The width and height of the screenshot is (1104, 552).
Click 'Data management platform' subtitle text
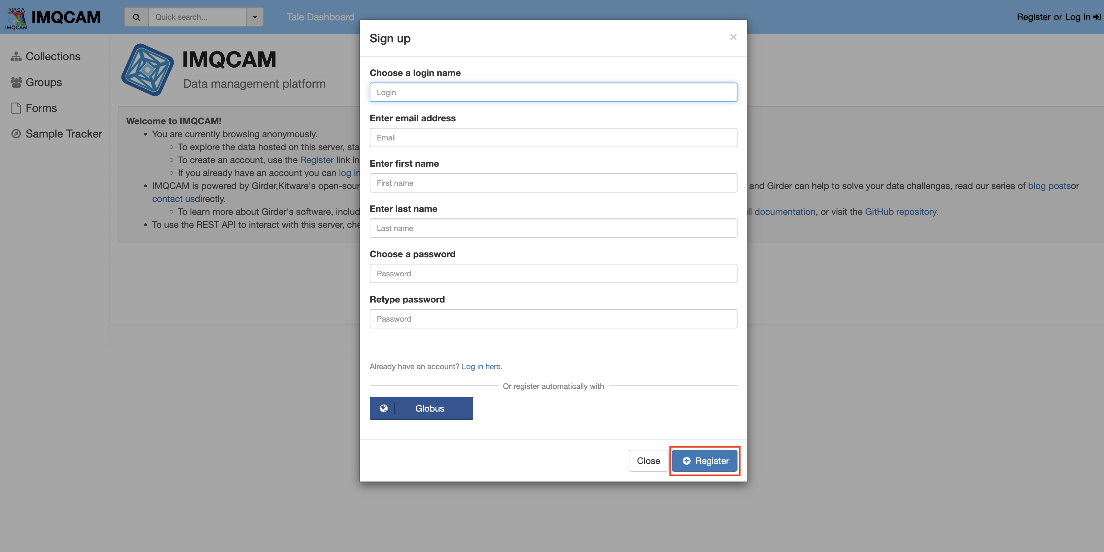point(254,83)
